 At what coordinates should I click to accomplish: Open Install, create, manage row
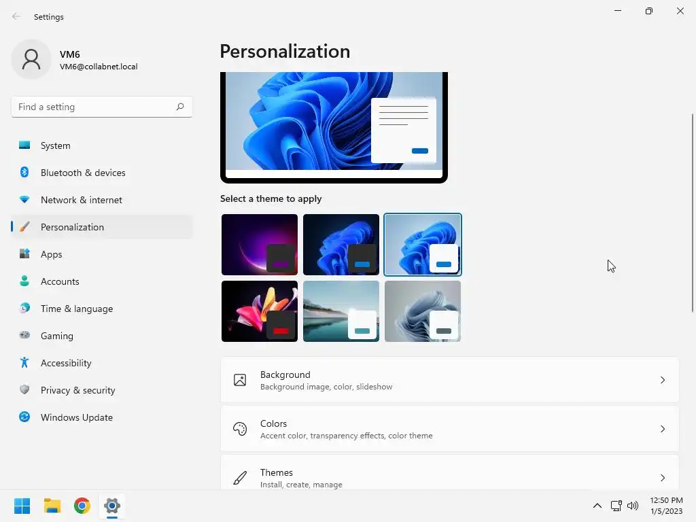450,473
